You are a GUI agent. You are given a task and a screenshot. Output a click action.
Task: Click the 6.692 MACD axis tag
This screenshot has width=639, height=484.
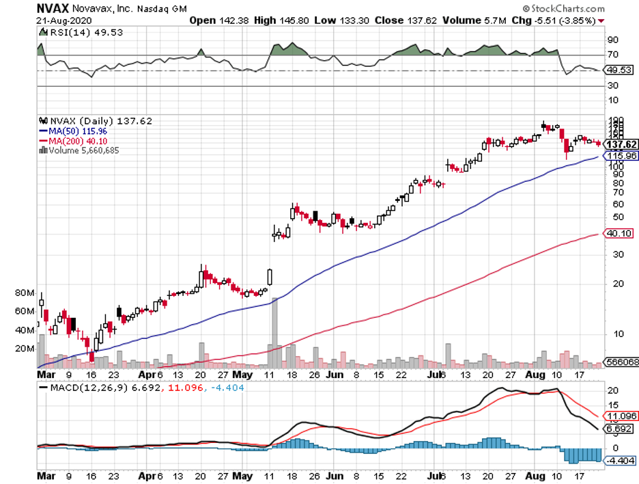point(619,429)
